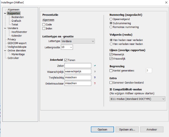Screen dimensions: 169x137
Task: Click the Zeker text input field
Action: pyautogui.click(x=78, y=66)
